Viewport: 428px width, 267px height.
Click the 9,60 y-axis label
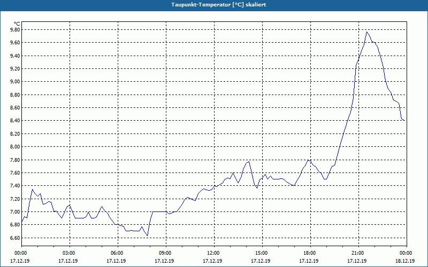pos(15,43)
